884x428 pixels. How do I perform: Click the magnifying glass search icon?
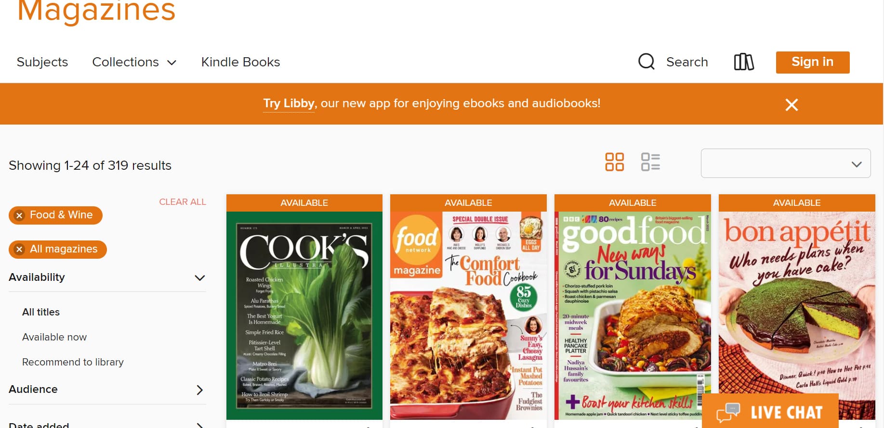(x=646, y=62)
